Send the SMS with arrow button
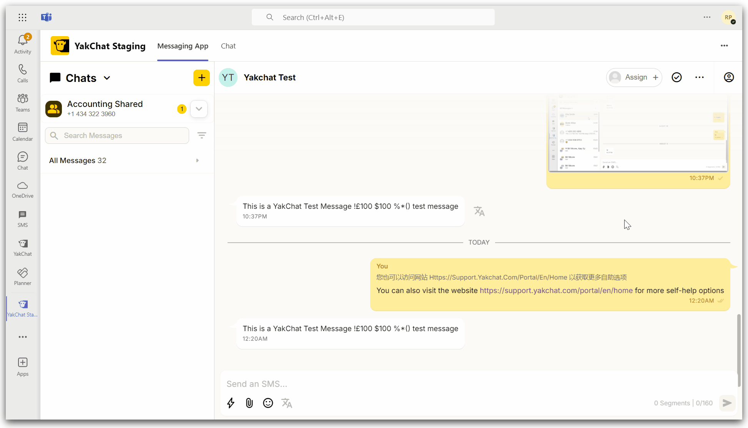 (x=727, y=403)
